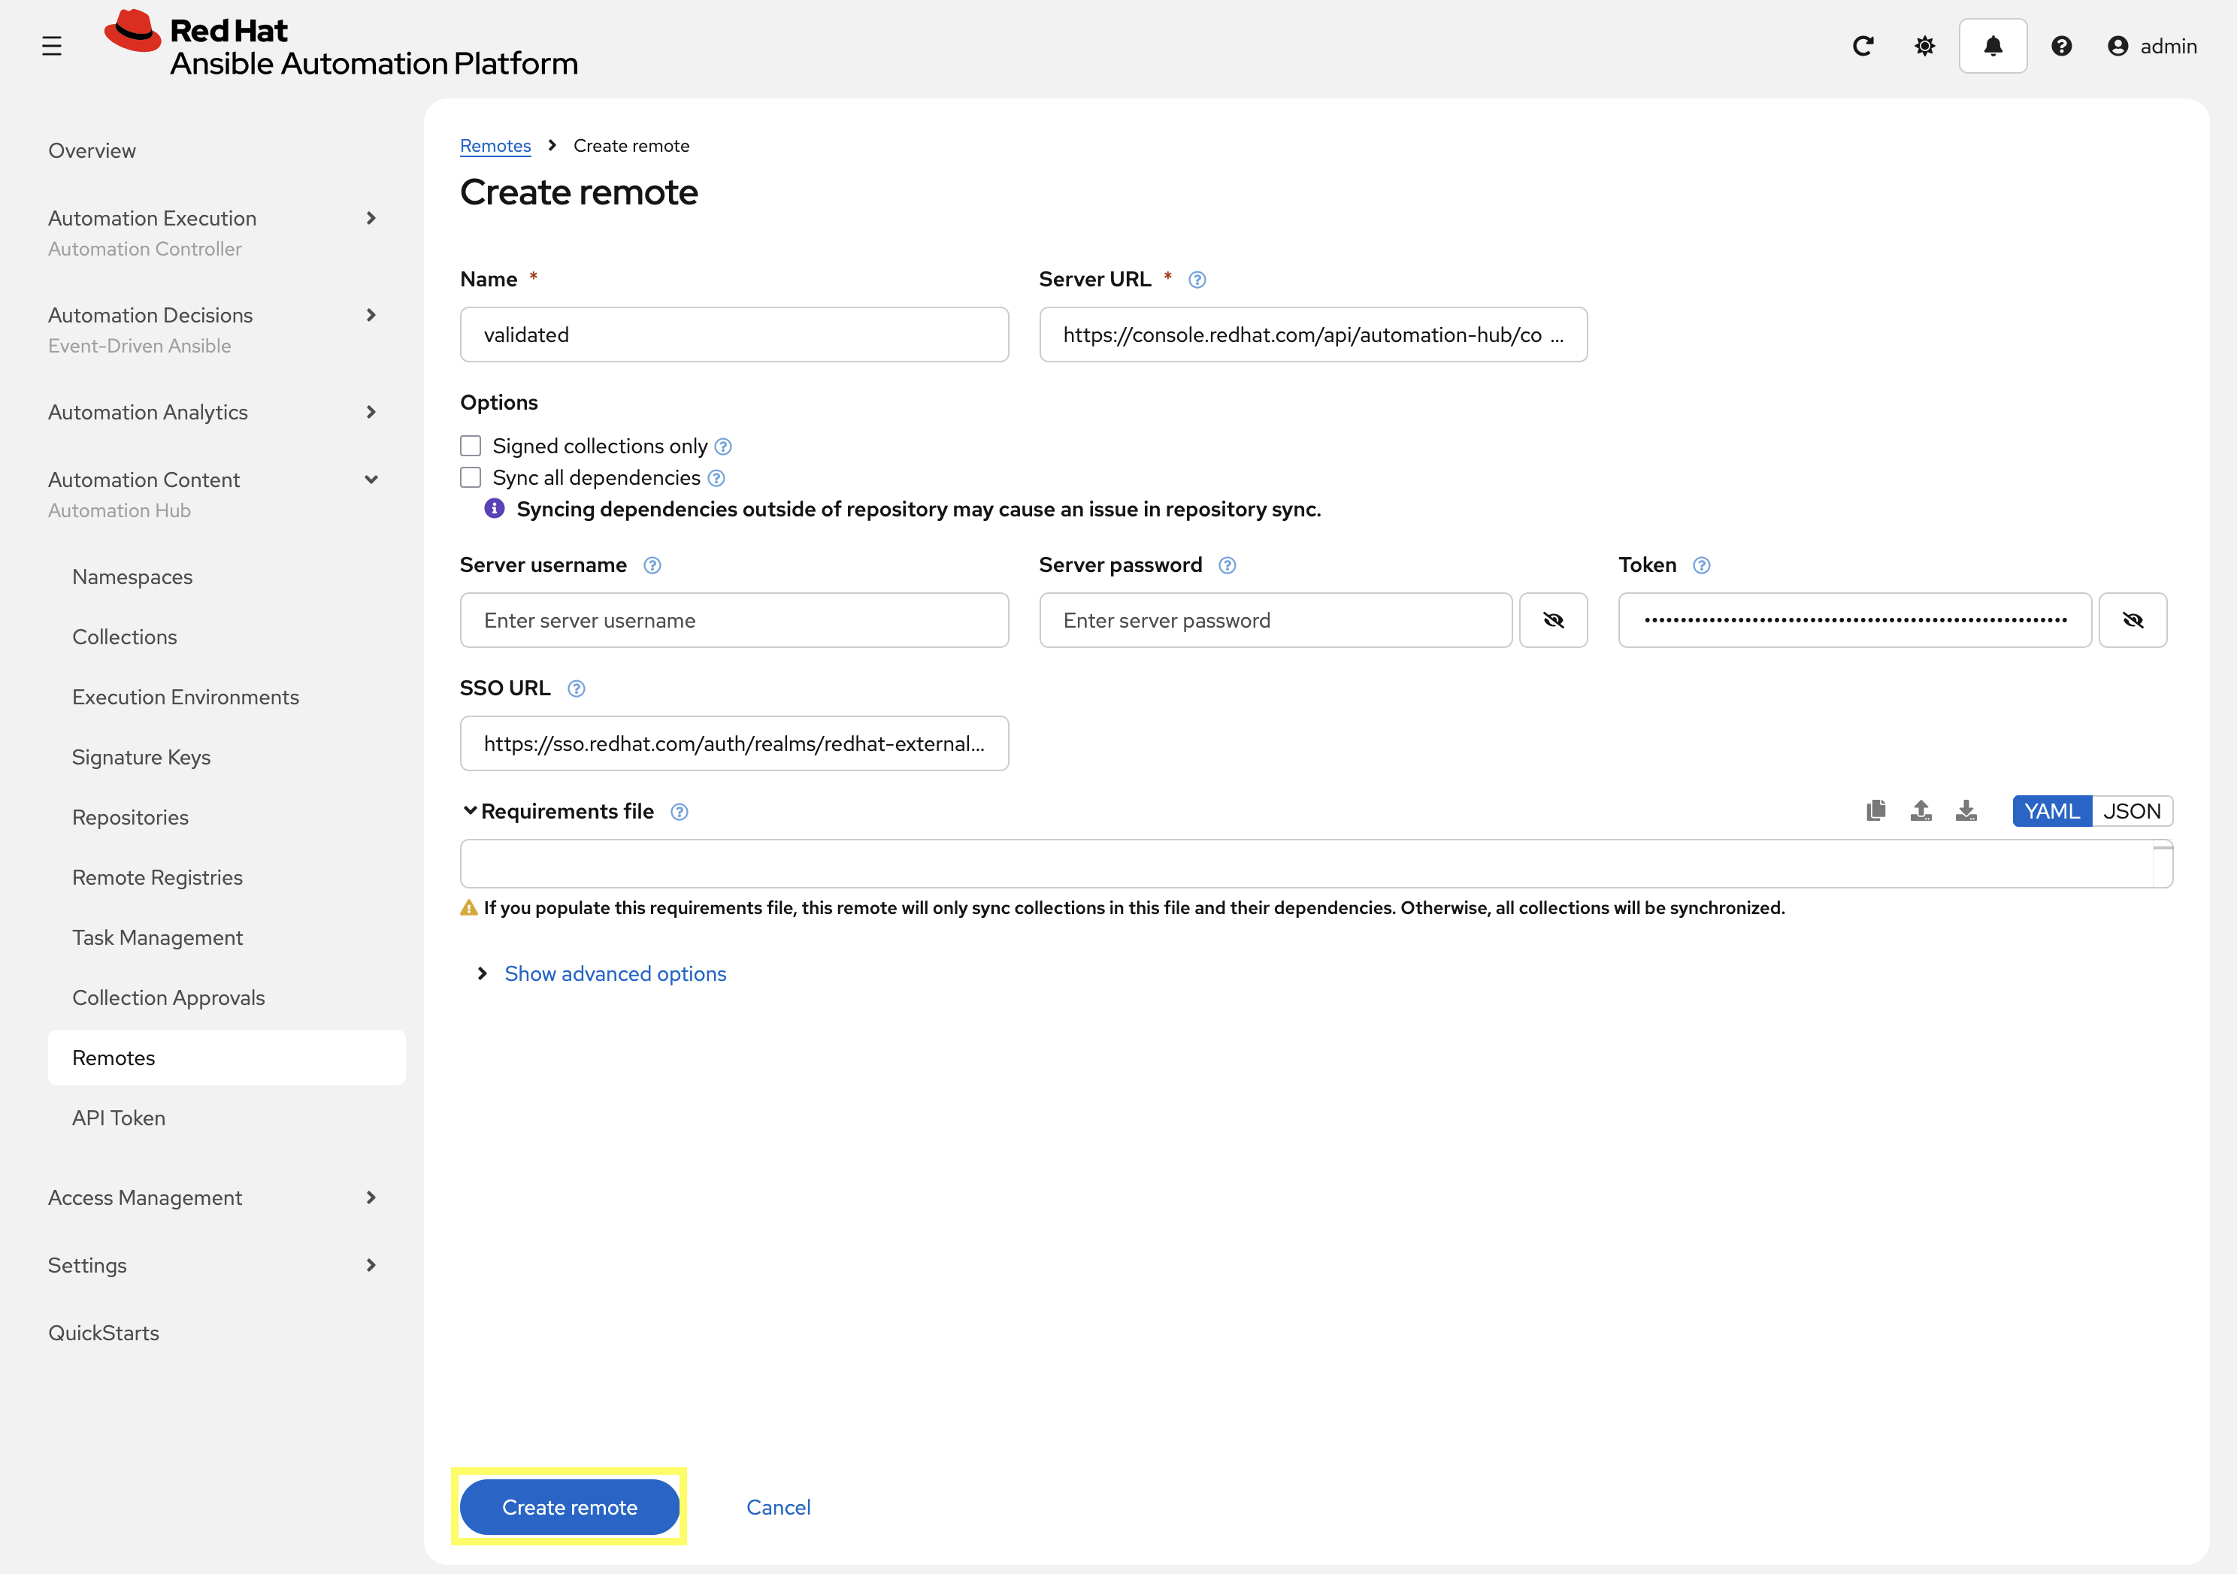Click the Server URL help icon
Image resolution: width=2237 pixels, height=1574 pixels.
click(1197, 280)
